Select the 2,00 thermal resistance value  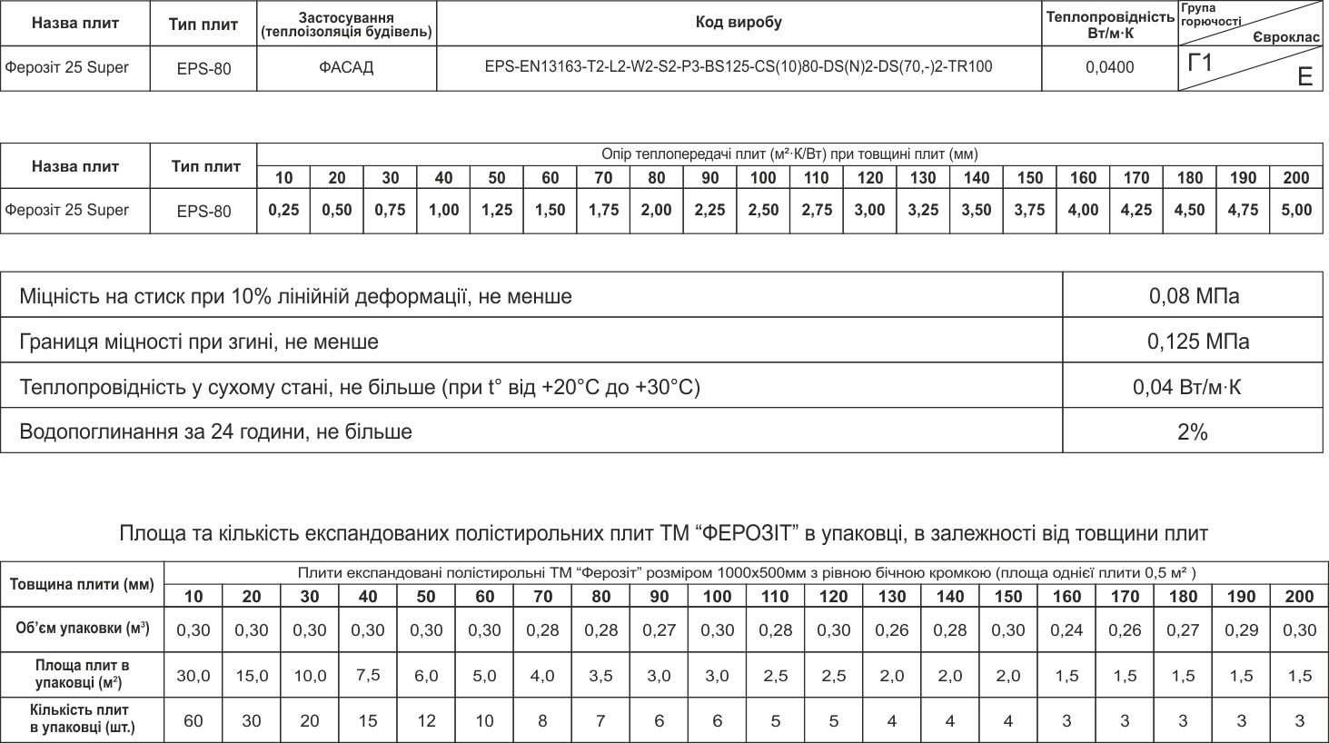tap(657, 211)
